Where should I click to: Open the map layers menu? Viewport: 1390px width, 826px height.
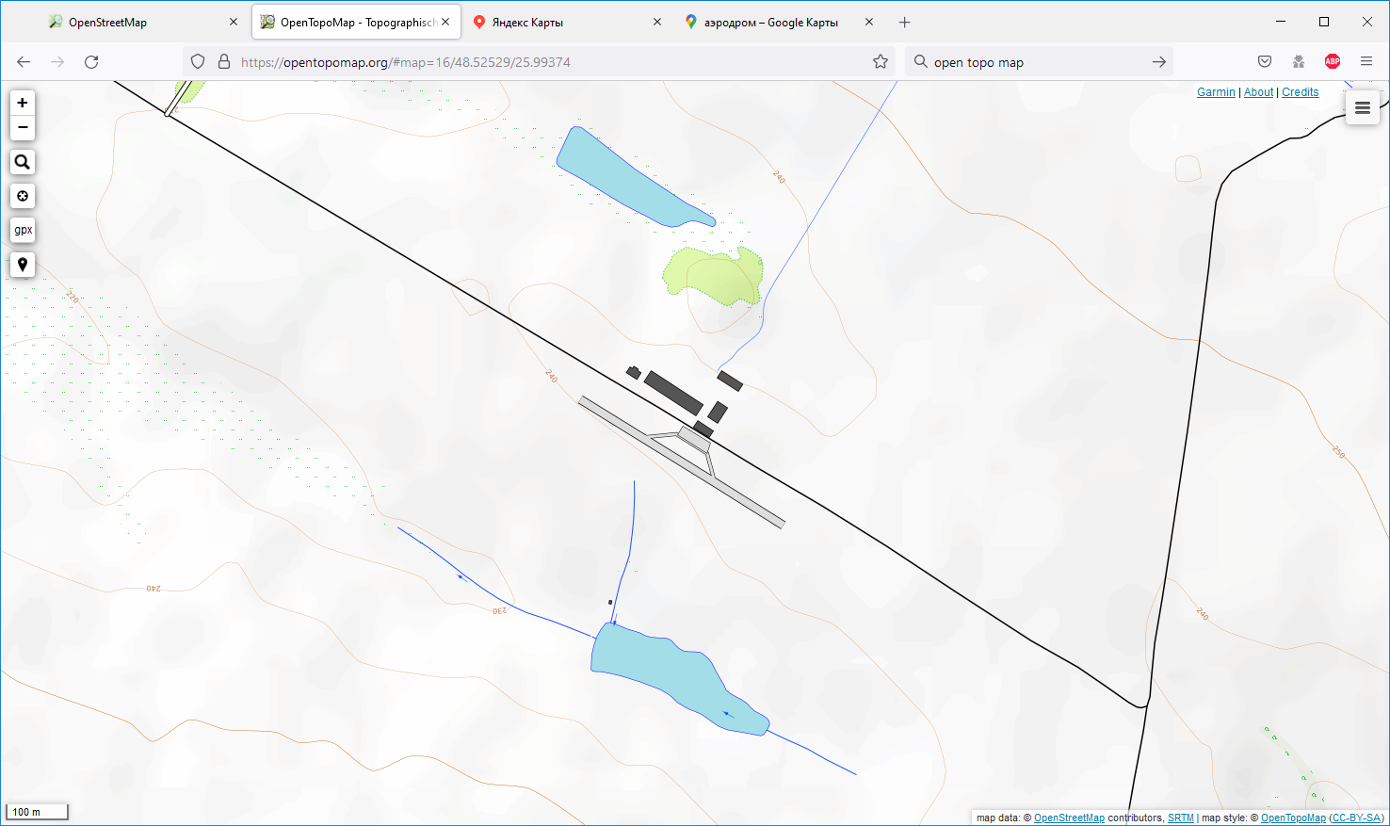coord(1362,108)
